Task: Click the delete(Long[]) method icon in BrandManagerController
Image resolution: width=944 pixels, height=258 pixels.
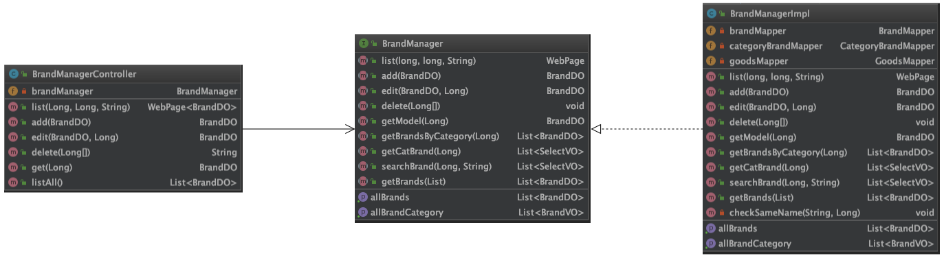Action: tap(14, 152)
